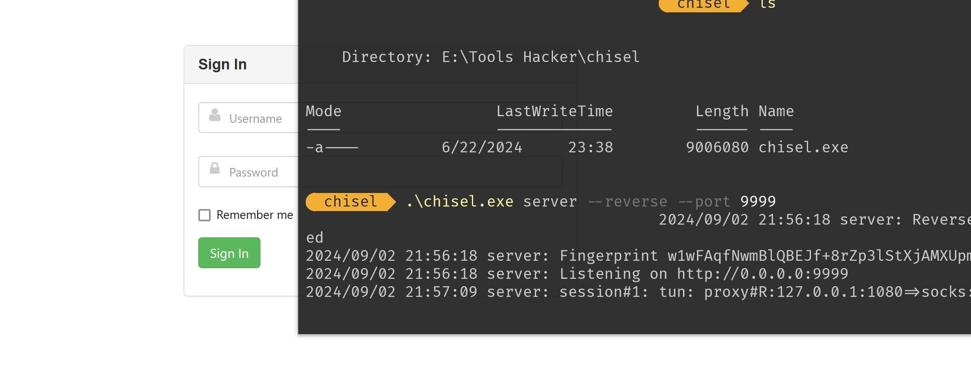Image resolution: width=971 pixels, height=386 pixels.
Task: Focus the Password input field
Action: tap(248, 172)
